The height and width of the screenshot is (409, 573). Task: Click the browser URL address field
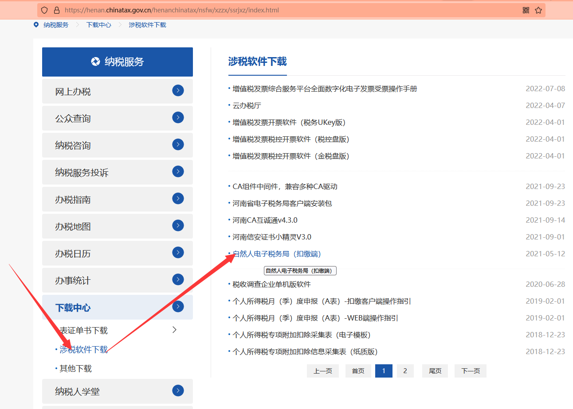pos(291,10)
